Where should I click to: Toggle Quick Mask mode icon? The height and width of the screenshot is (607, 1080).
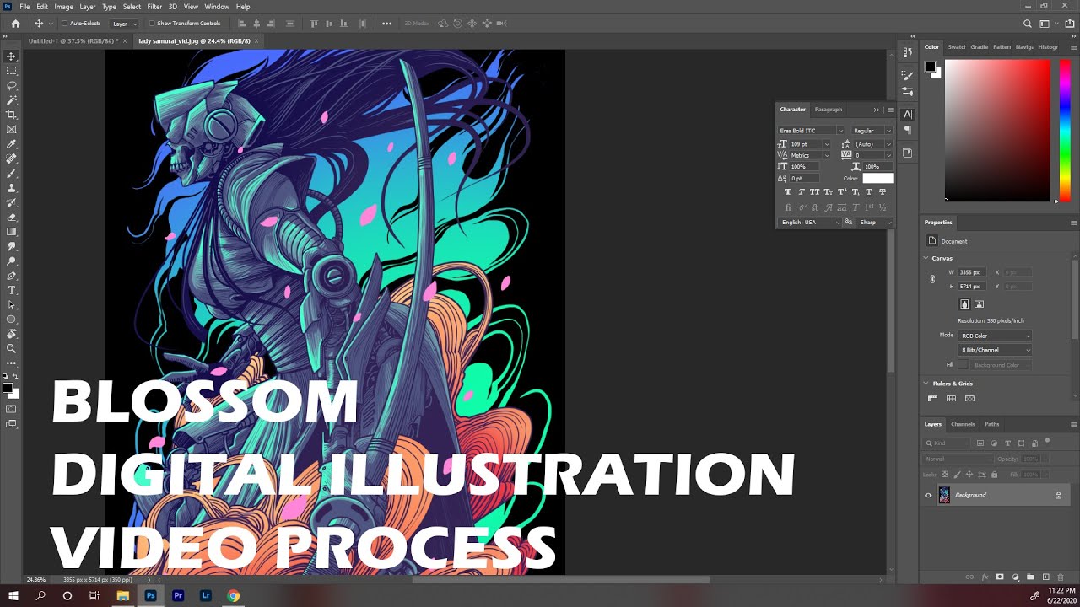click(11, 409)
